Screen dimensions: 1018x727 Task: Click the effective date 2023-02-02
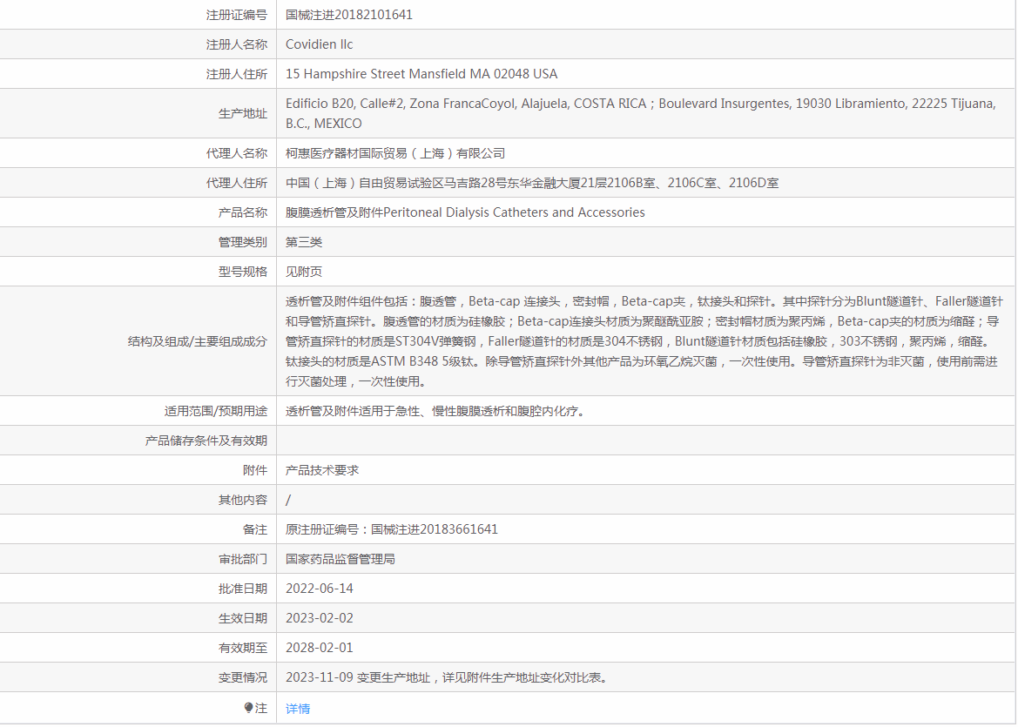(320, 618)
